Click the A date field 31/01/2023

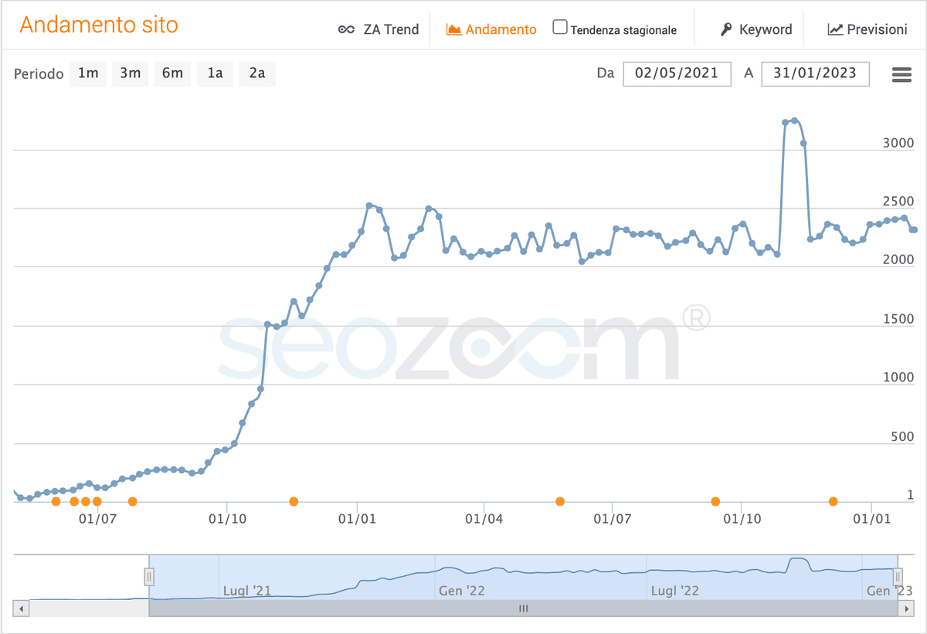tap(815, 73)
